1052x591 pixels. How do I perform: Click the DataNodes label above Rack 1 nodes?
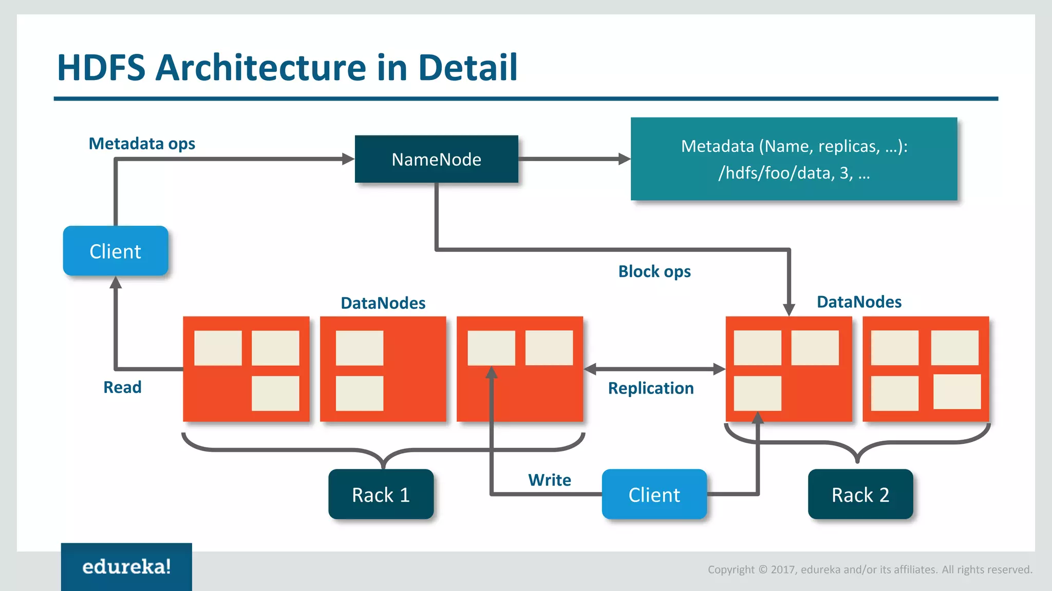(x=383, y=303)
